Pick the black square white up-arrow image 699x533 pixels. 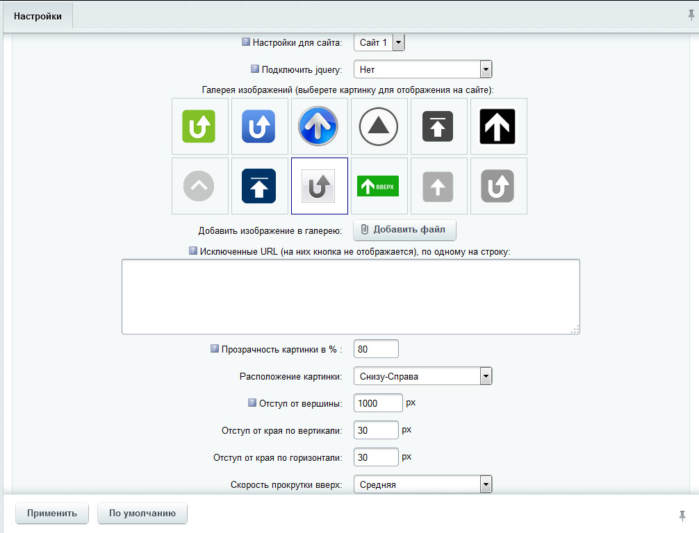[498, 126]
